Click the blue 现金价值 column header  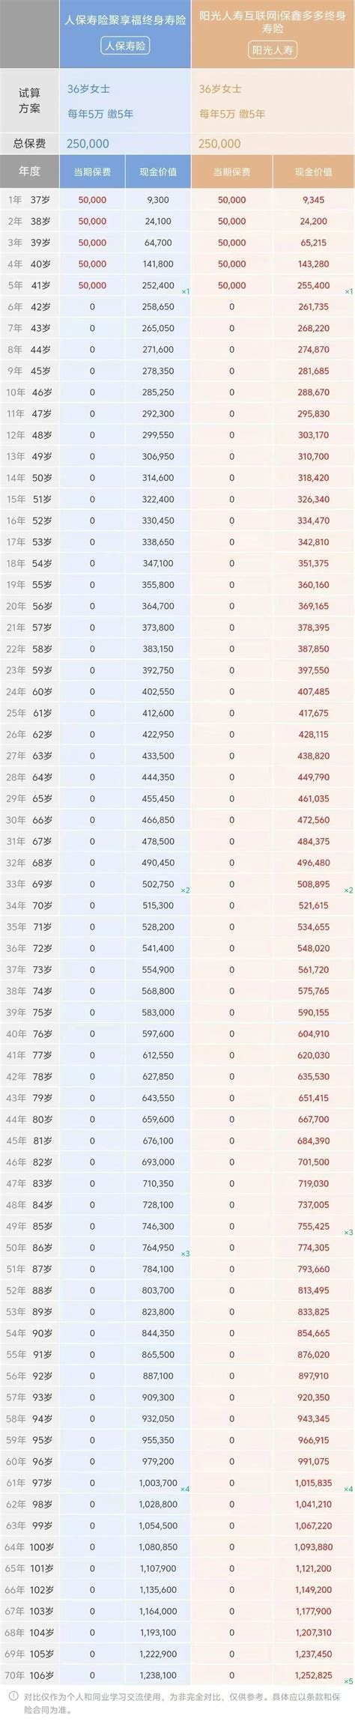(158, 172)
